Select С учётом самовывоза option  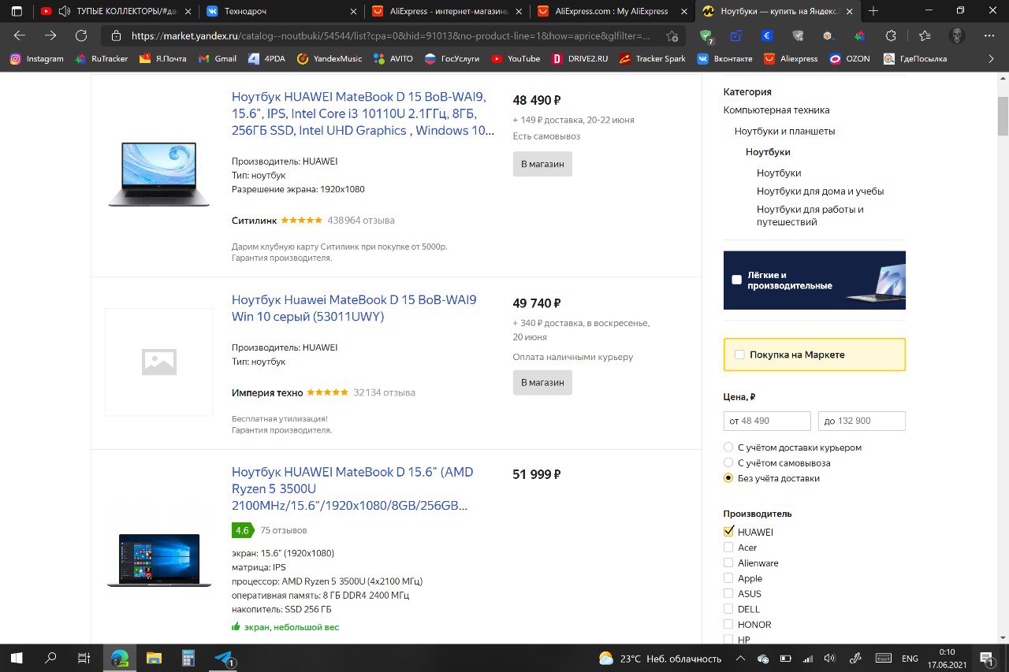728,462
